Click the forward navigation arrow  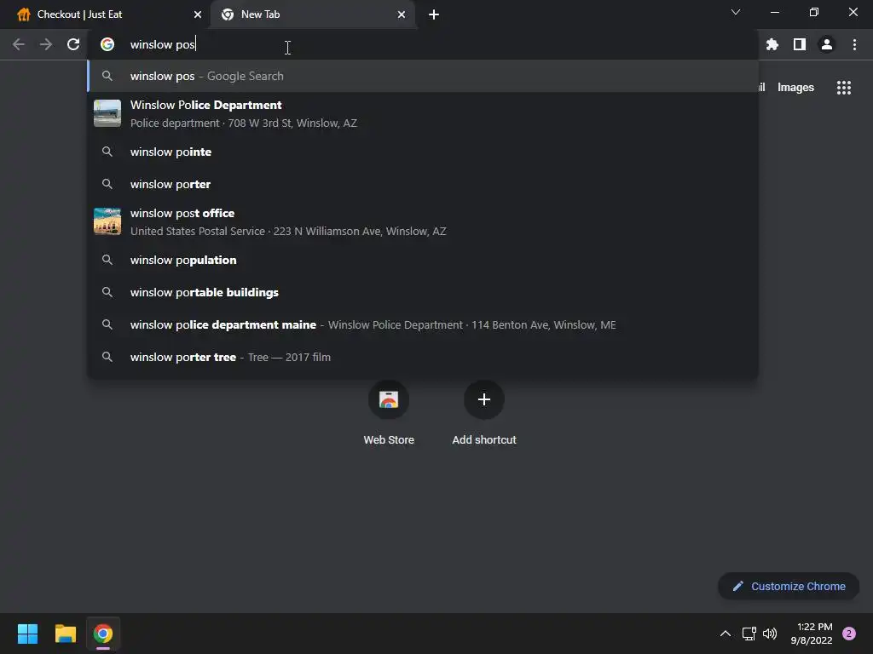[46, 44]
